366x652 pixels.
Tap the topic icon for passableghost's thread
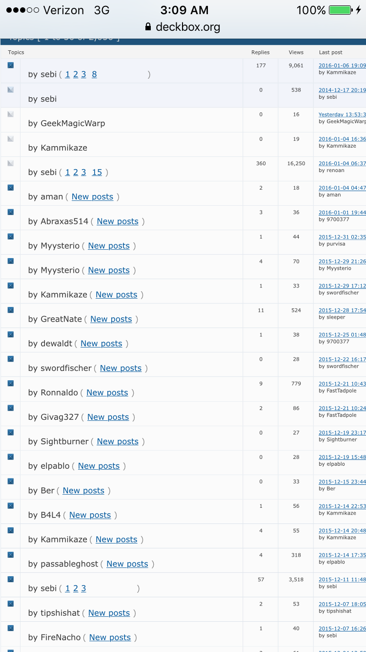pos(10,555)
